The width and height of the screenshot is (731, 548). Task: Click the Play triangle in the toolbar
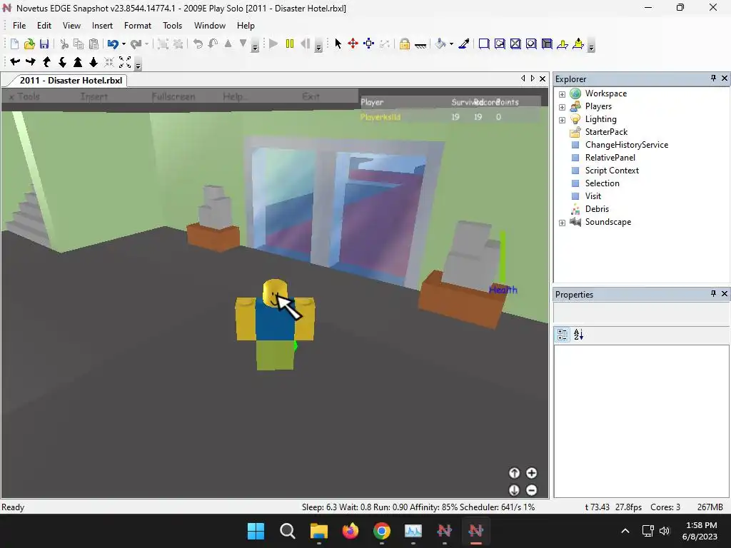273,44
